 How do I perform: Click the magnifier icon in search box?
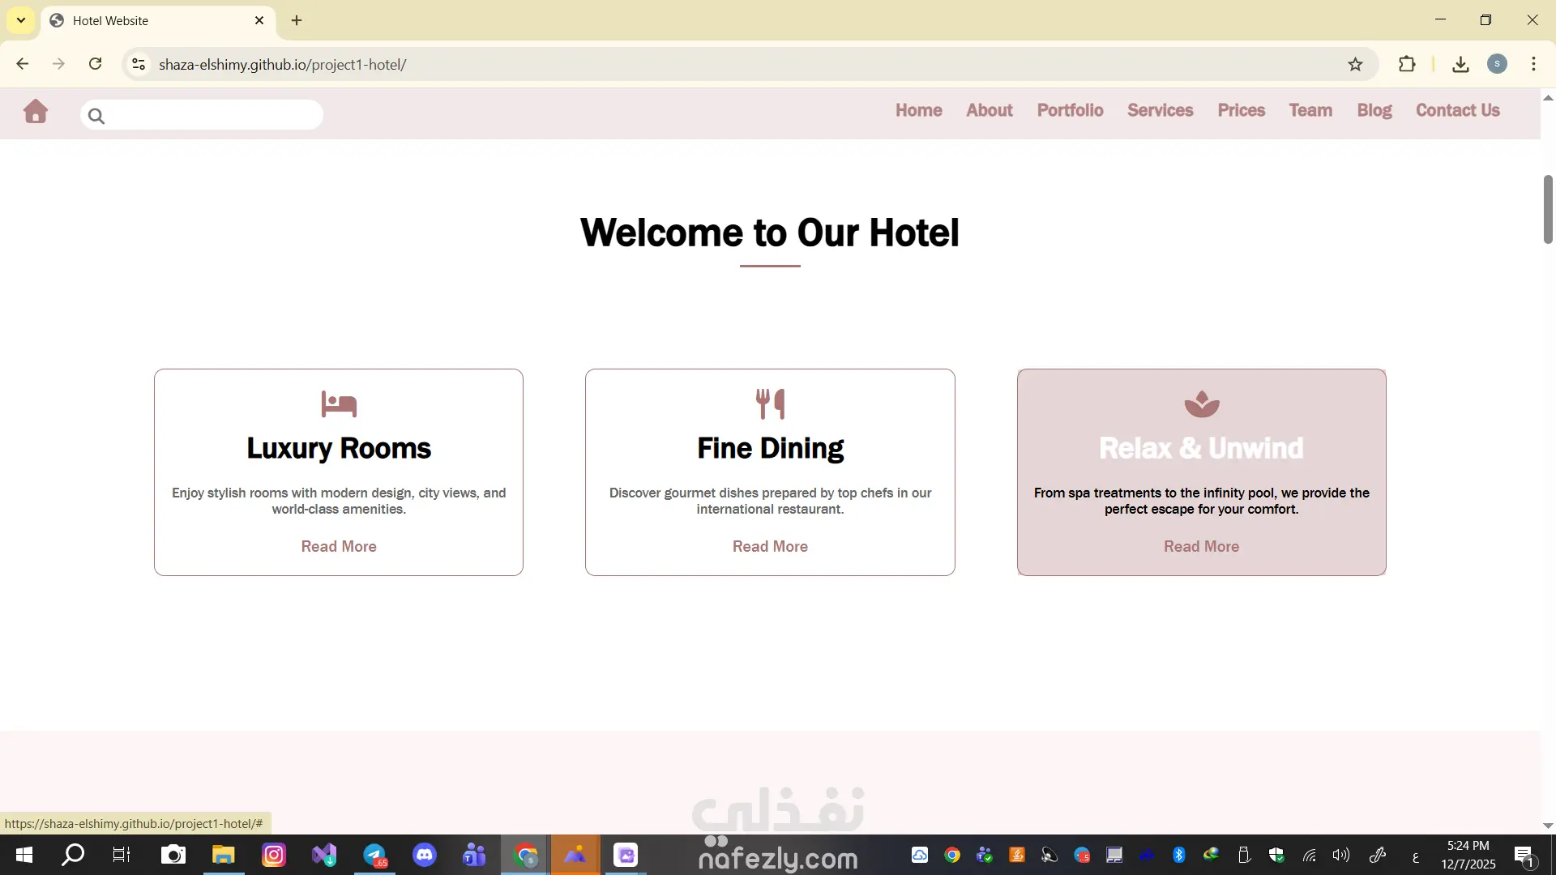point(96,116)
